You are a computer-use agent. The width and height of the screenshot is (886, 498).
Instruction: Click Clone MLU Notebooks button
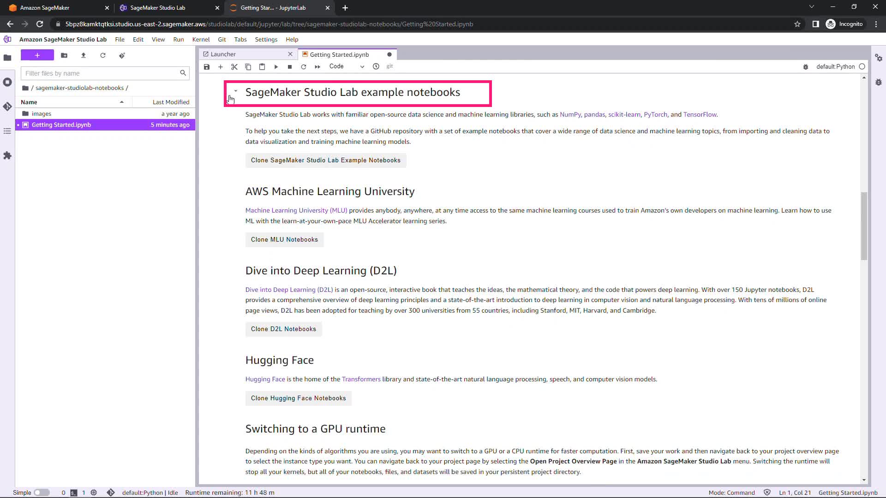coord(284,239)
